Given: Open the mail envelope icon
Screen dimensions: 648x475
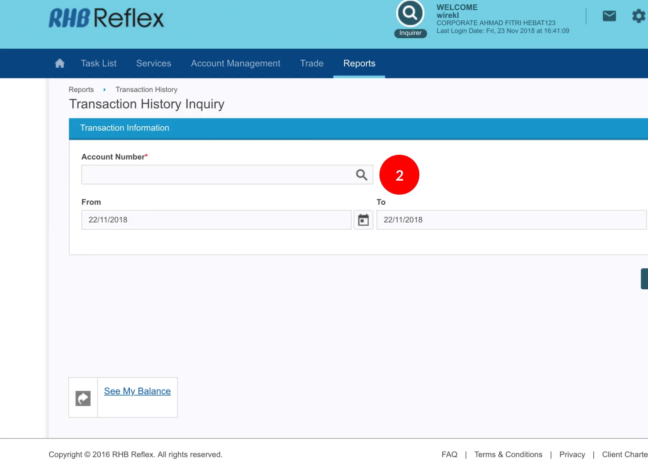Looking at the screenshot, I should (x=609, y=16).
